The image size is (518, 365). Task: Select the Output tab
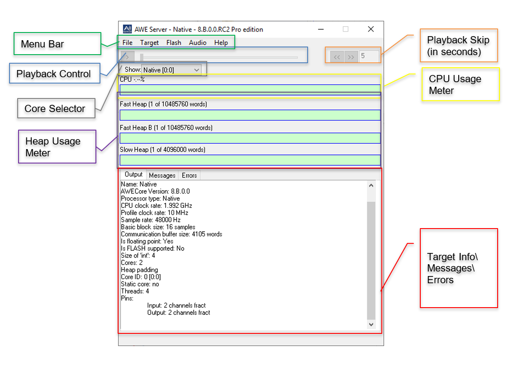(133, 174)
